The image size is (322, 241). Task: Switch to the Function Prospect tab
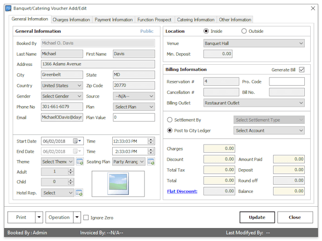(154, 20)
